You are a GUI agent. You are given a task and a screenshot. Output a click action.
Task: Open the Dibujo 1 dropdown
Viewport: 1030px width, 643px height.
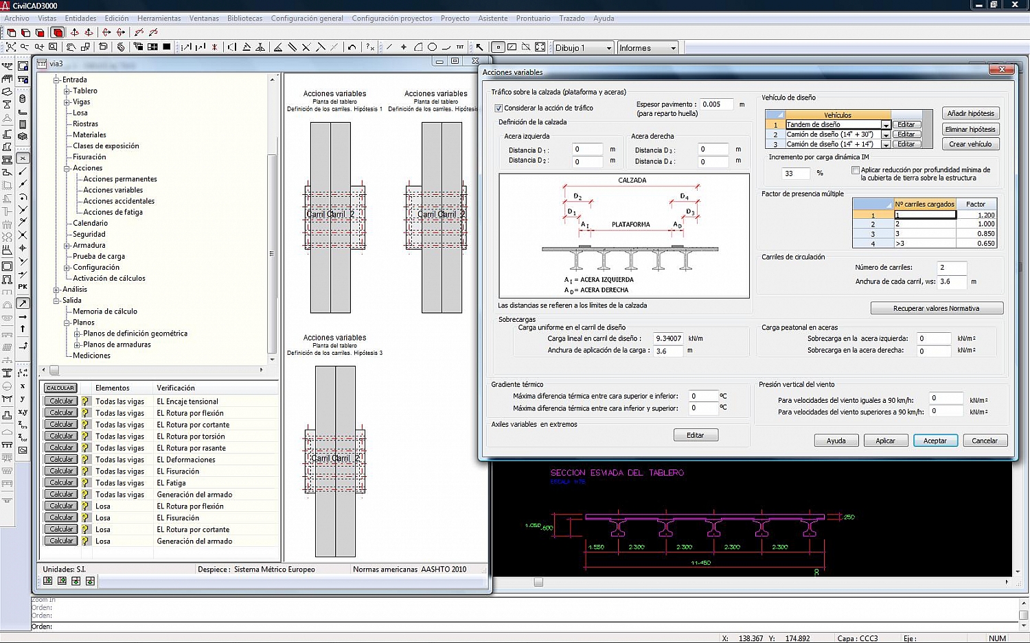[x=608, y=48]
